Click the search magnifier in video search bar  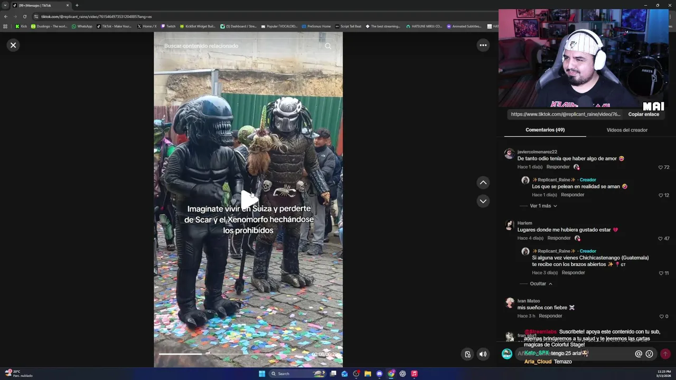tap(328, 46)
